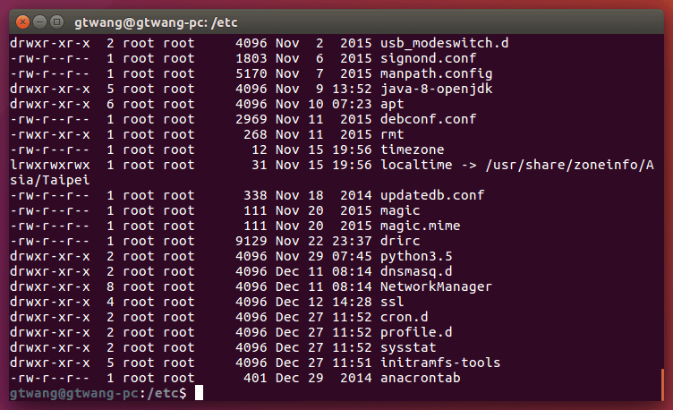This screenshot has height=410, width=673.
Task: Select the signond.conf file name
Action: [415, 58]
